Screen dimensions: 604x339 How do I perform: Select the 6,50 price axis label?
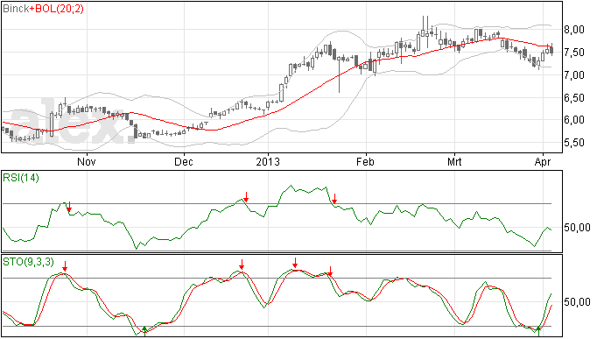click(574, 98)
